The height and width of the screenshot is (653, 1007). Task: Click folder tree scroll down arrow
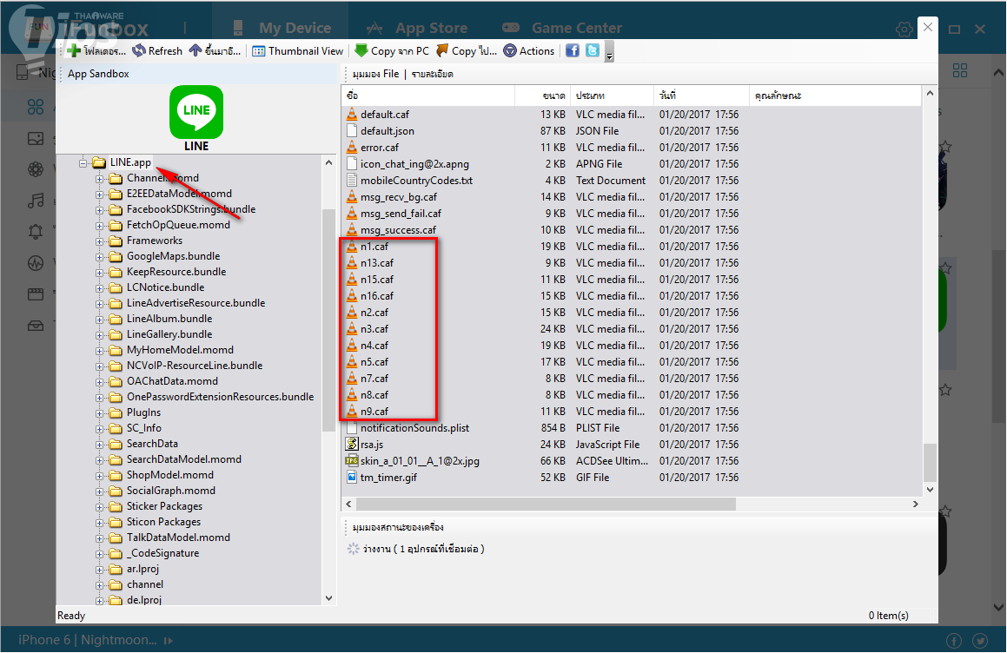point(328,598)
